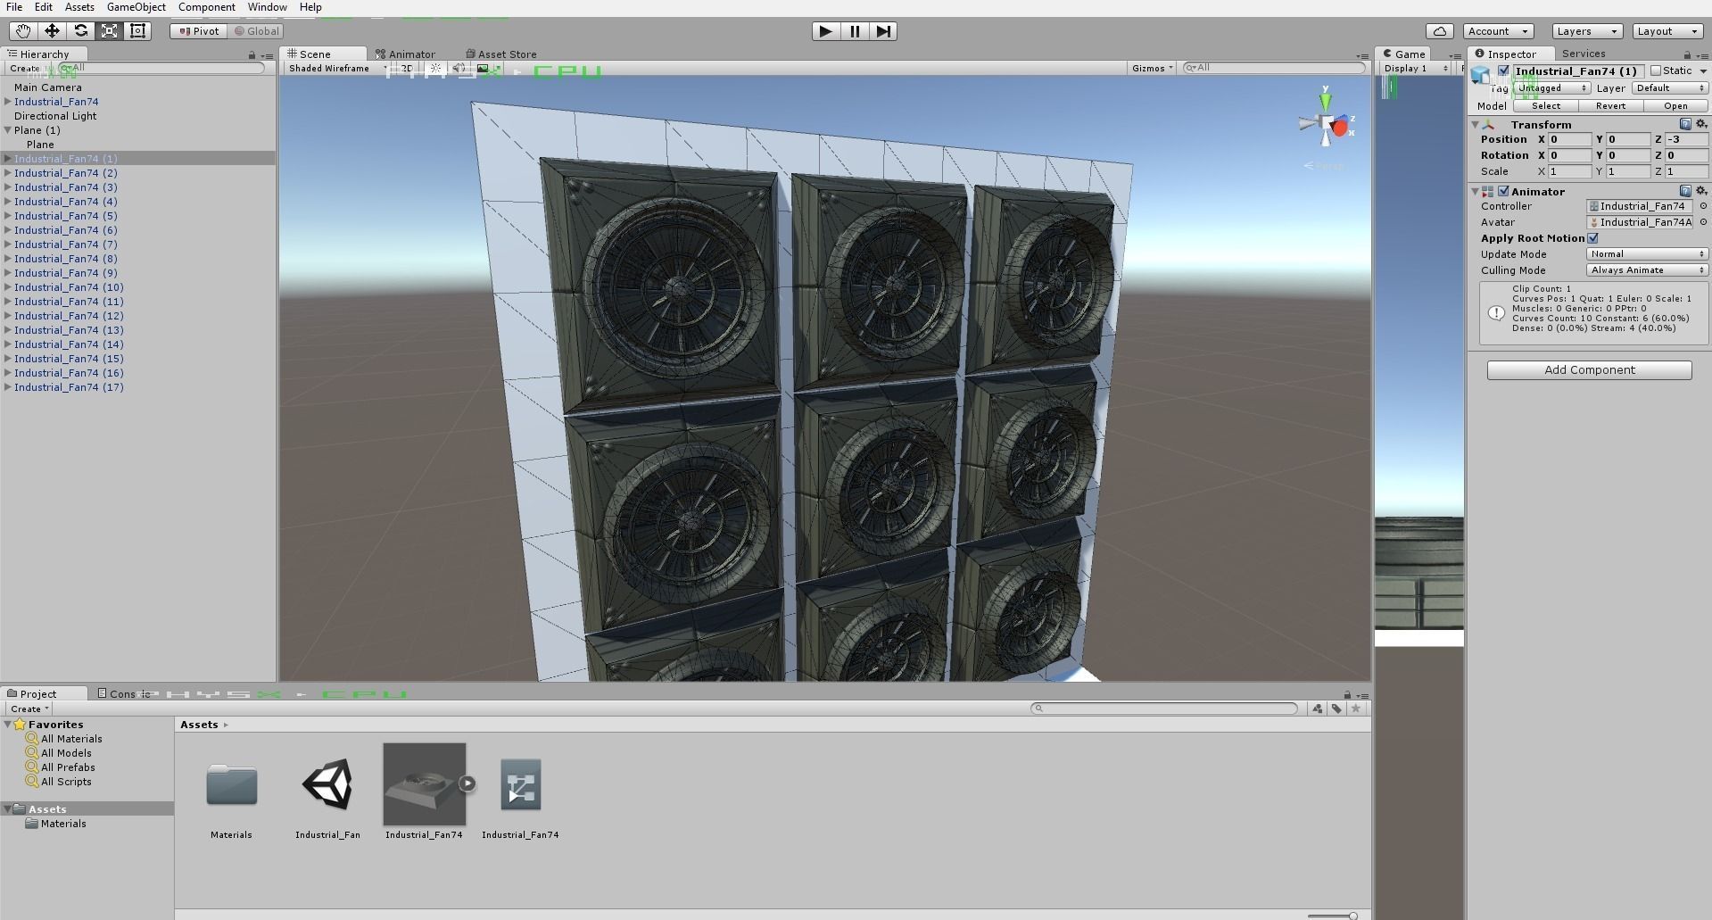This screenshot has height=920, width=1712.
Task: Select the Rect Transform tool
Action: (x=137, y=30)
